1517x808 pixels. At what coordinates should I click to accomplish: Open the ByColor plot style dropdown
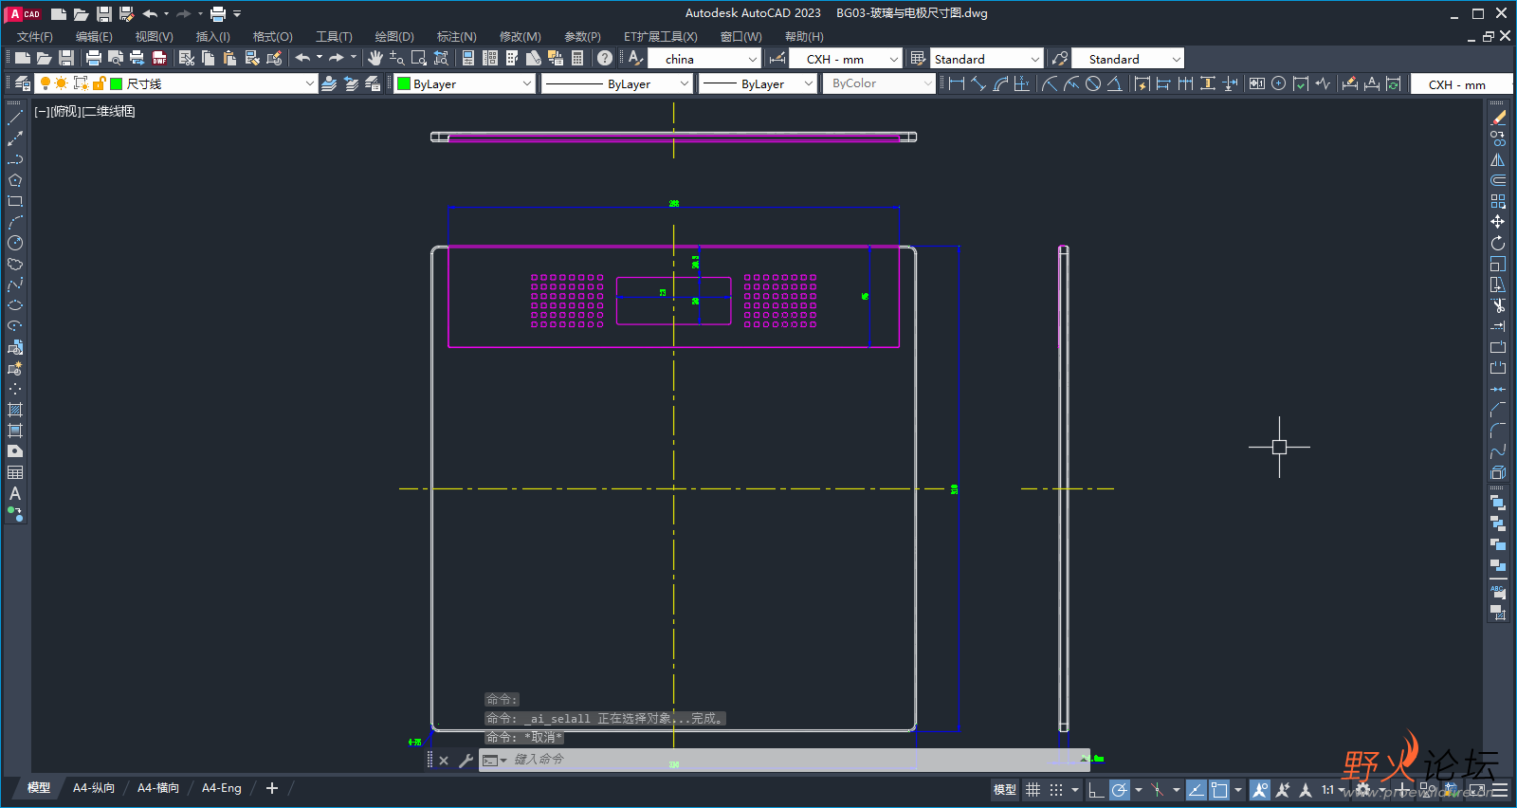click(x=927, y=83)
